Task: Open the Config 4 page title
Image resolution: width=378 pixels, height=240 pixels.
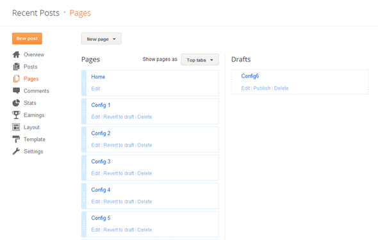Action: tap(101, 189)
